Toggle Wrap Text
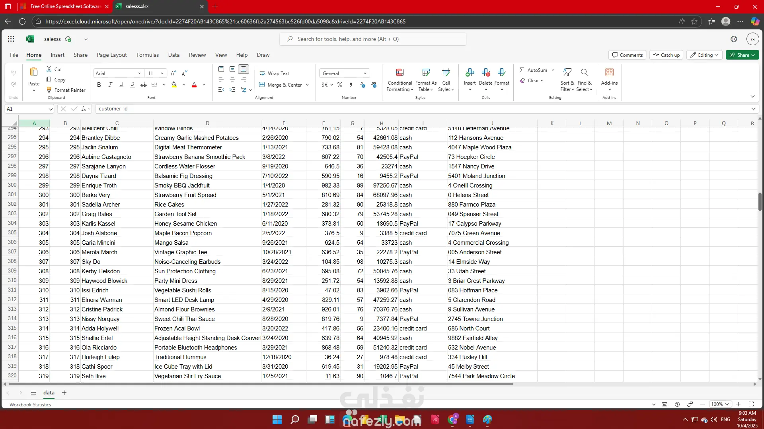The image size is (764, 429). [x=274, y=73]
